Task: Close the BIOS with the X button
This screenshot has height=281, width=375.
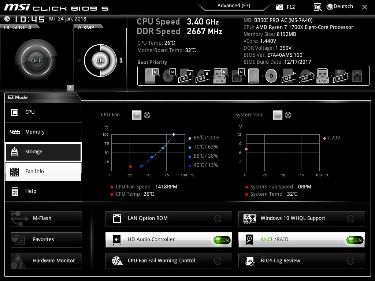Action: point(364,7)
